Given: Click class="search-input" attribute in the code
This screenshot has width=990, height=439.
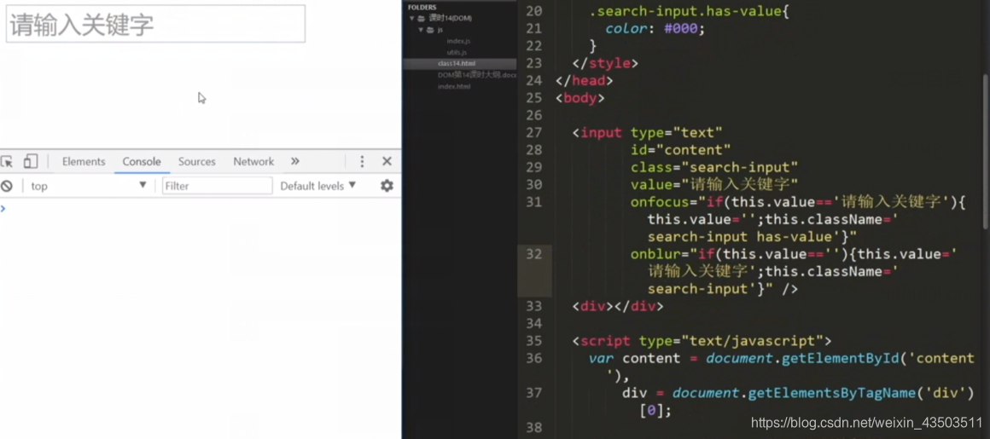Looking at the screenshot, I should coord(714,168).
